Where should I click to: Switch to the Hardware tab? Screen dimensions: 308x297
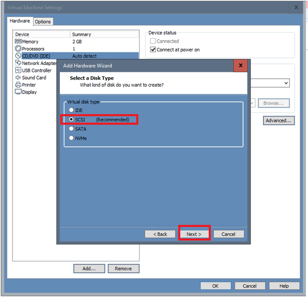pos(20,21)
